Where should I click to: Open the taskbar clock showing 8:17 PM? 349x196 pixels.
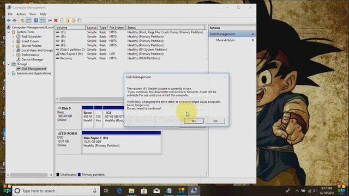click(x=327, y=191)
